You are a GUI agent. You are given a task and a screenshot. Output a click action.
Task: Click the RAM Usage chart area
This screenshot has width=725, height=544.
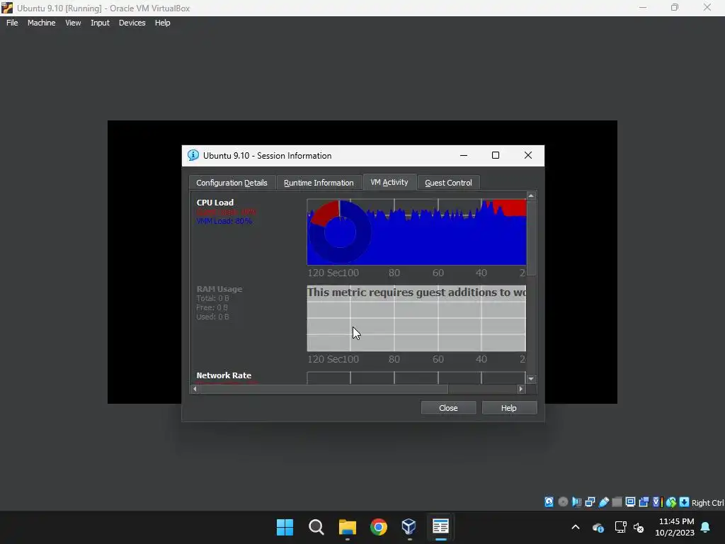[x=416, y=318]
